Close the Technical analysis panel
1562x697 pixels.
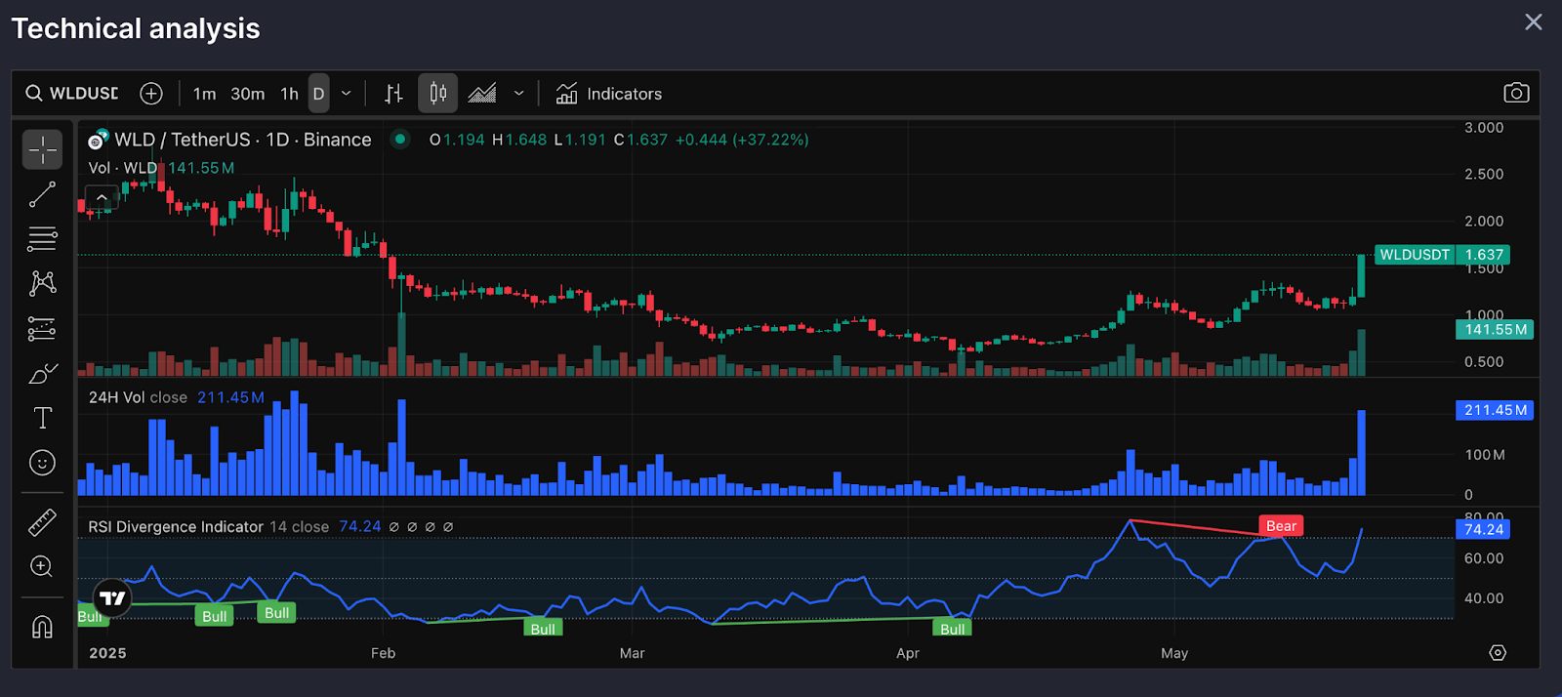coord(1534,21)
